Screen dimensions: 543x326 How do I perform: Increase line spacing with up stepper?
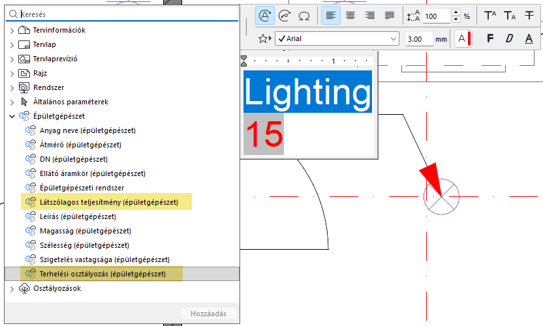point(456,12)
